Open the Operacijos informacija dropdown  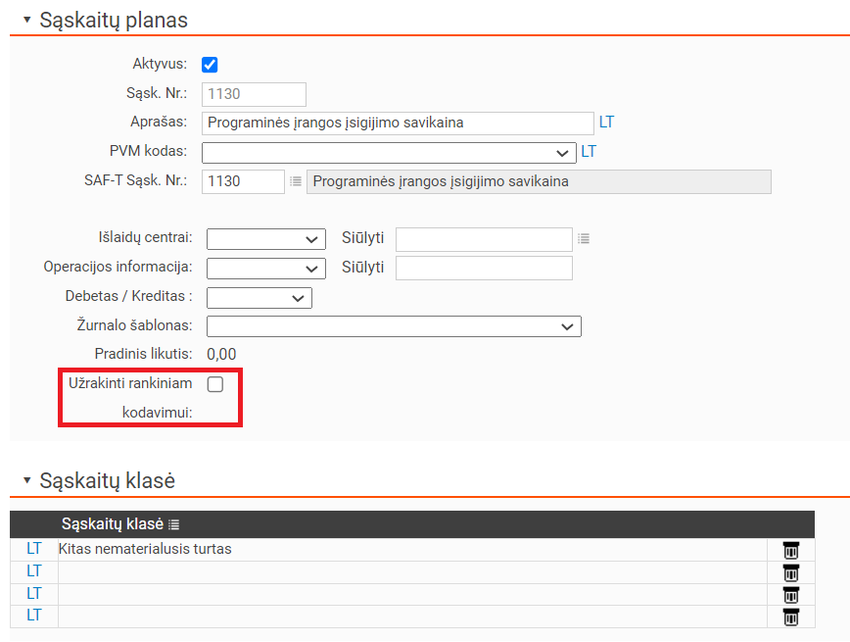pos(266,269)
